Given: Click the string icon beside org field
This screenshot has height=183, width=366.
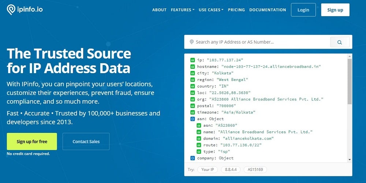Looking at the screenshot, I should [193, 99].
